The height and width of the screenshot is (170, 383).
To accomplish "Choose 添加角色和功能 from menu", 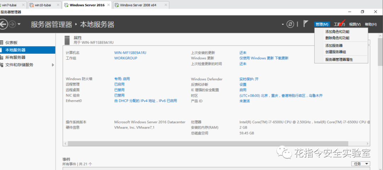I will (x=337, y=32).
